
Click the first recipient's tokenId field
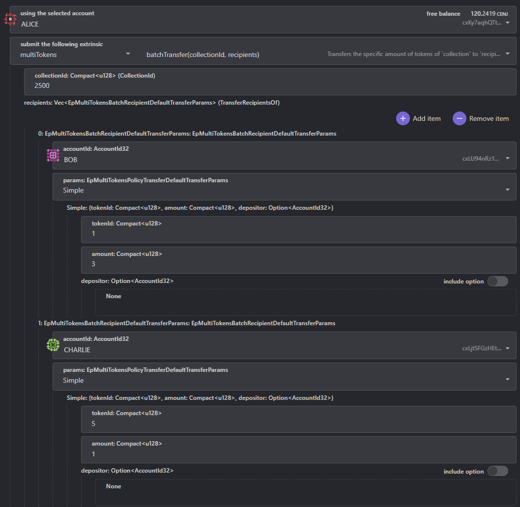click(298, 229)
